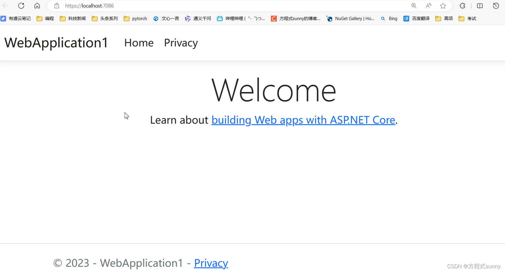Go to Home in navbar
505x272 pixels.
tap(139, 43)
